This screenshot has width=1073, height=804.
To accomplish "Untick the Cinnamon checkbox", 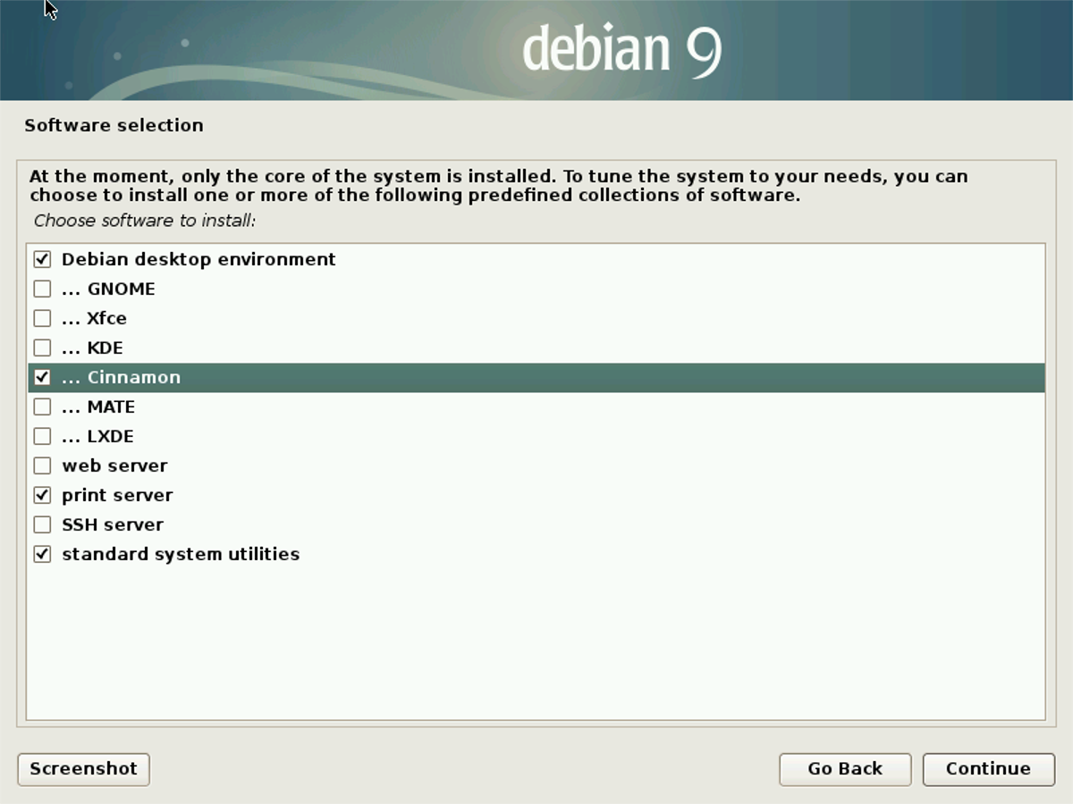I will pos(42,378).
